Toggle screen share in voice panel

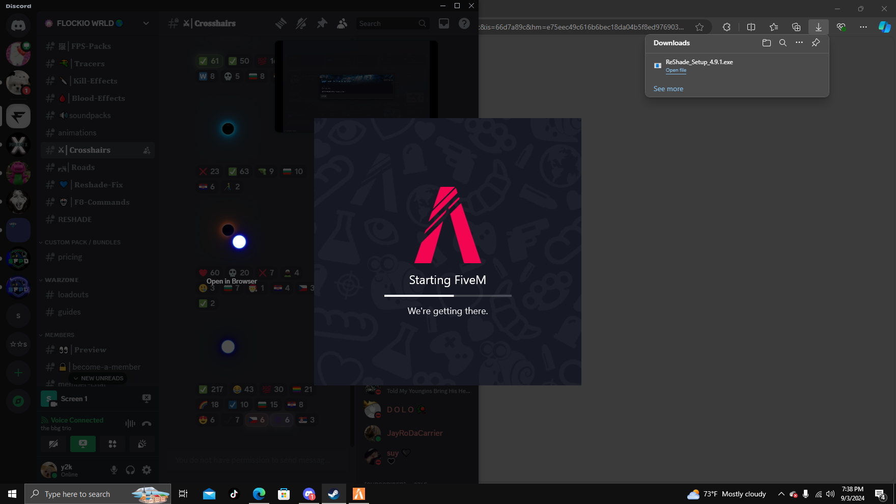tap(83, 444)
